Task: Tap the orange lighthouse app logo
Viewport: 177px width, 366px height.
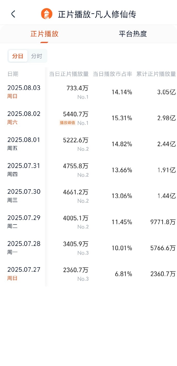Action: (x=47, y=14)
